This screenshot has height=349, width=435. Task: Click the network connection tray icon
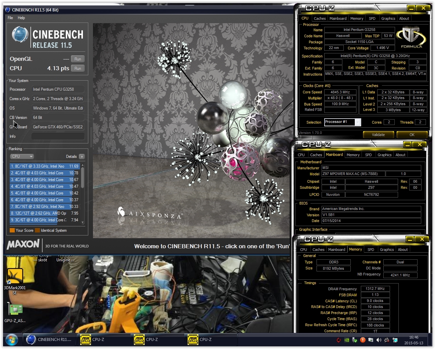click(395, 340)
